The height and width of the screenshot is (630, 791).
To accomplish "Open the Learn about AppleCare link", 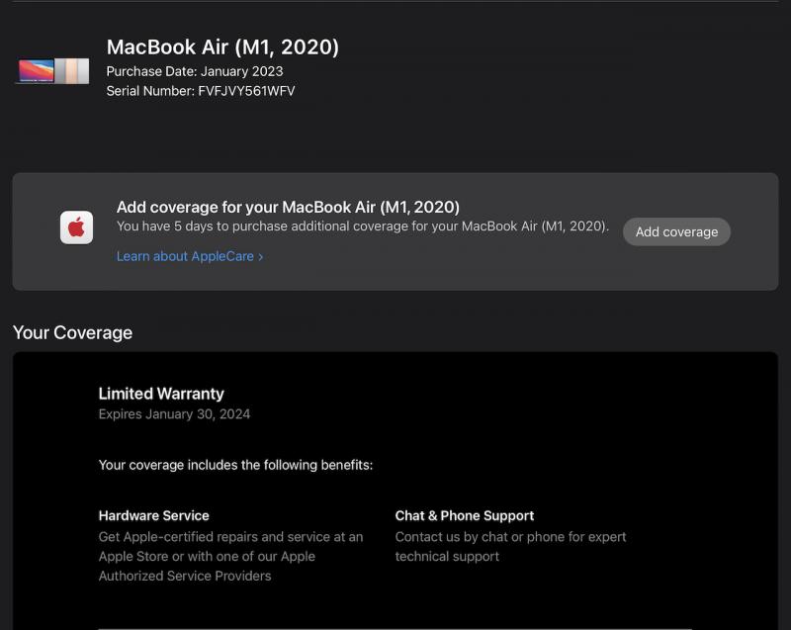I will pos(185,256).
